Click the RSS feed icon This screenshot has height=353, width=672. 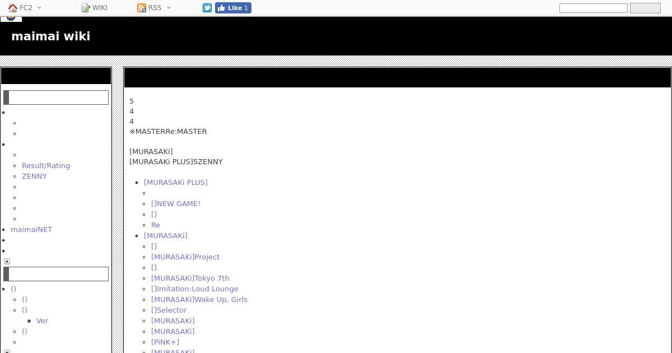(x=142, y=8)
